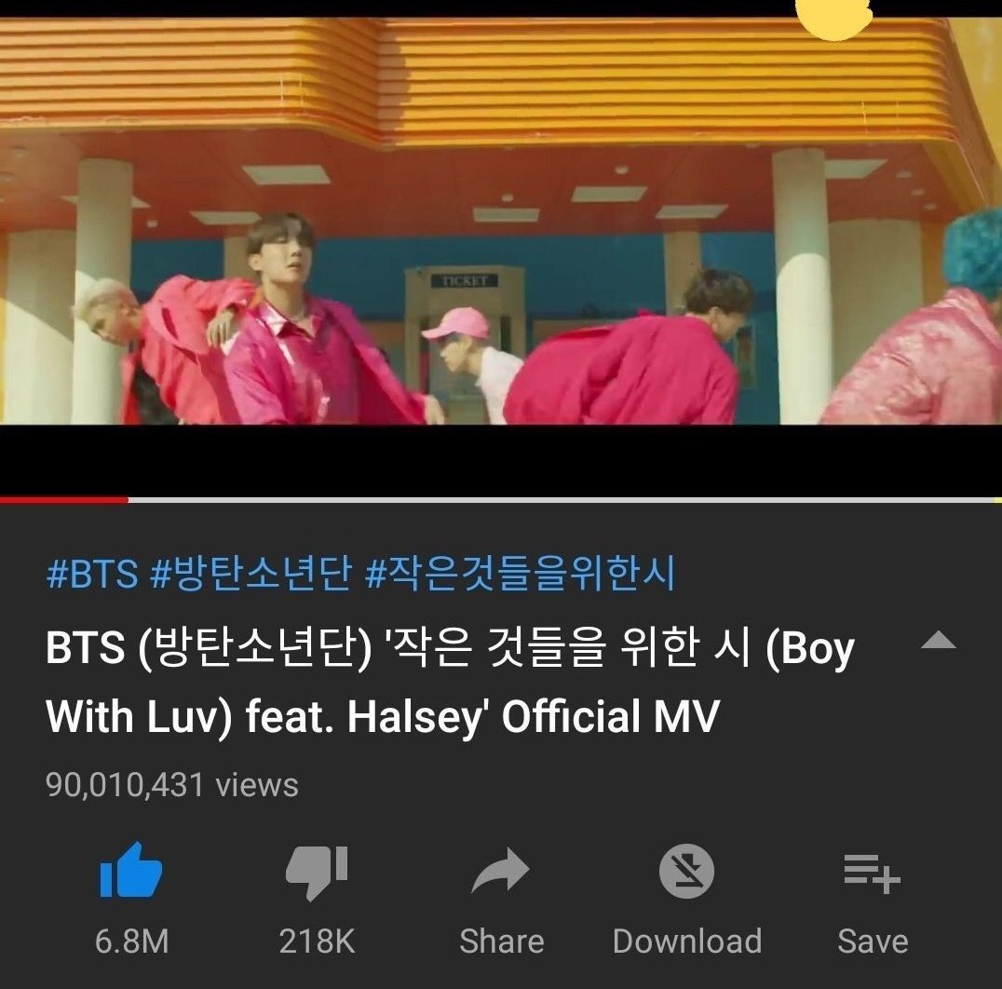The image size is (1002, 989).
Task: Collapse the video description with the up arrow
Action: [938, 640]
